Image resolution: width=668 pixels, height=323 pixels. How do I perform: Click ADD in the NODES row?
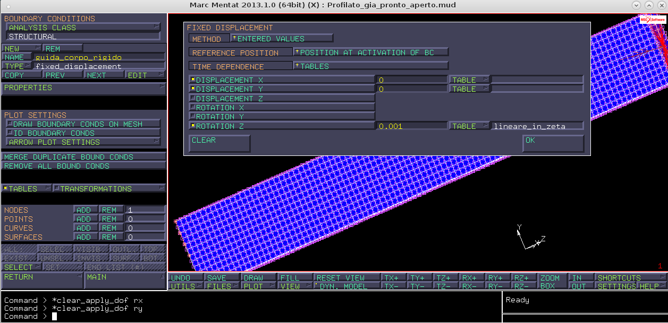click(x=85, y=210)
